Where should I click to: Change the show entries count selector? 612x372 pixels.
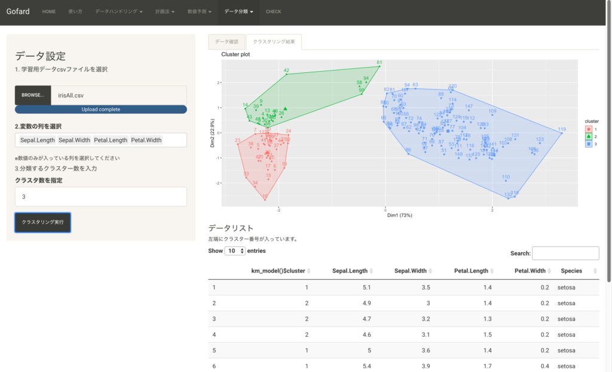[235, 251]
